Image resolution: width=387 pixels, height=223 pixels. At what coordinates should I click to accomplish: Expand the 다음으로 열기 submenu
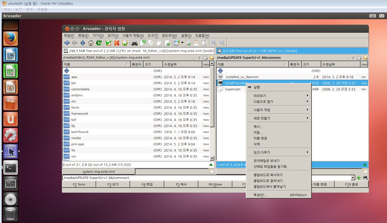(278, 102)
